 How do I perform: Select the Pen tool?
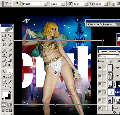(4, 76)
